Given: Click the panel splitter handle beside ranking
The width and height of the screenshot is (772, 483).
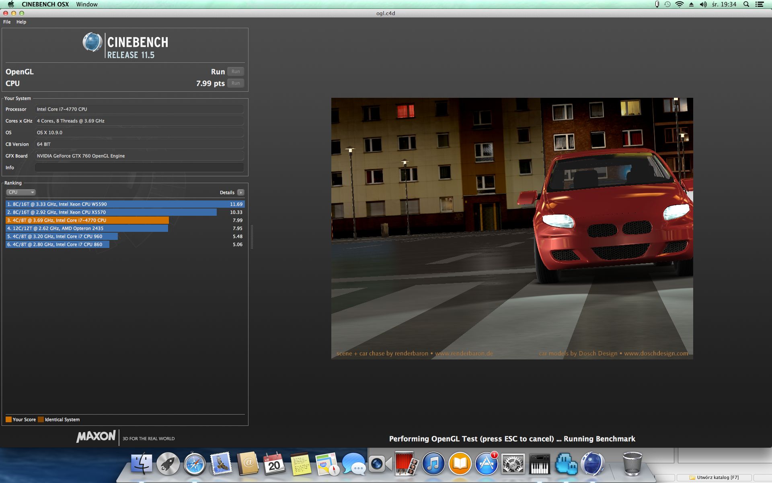Looking at the screenshot, I should point(252,237).
